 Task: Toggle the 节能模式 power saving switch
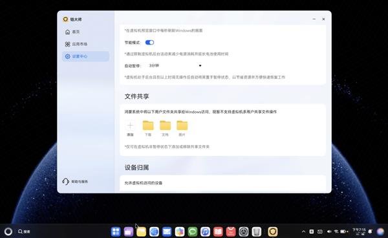pyautogui.click(x=149, y=43)
